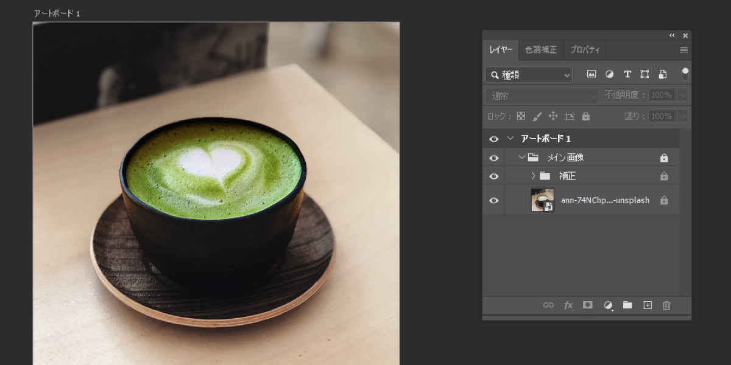The width and height of the screenshot is (731, 365).
Task: Collapse the panel with double arrows
Action: pyautogui.click(x=672, y=35)
